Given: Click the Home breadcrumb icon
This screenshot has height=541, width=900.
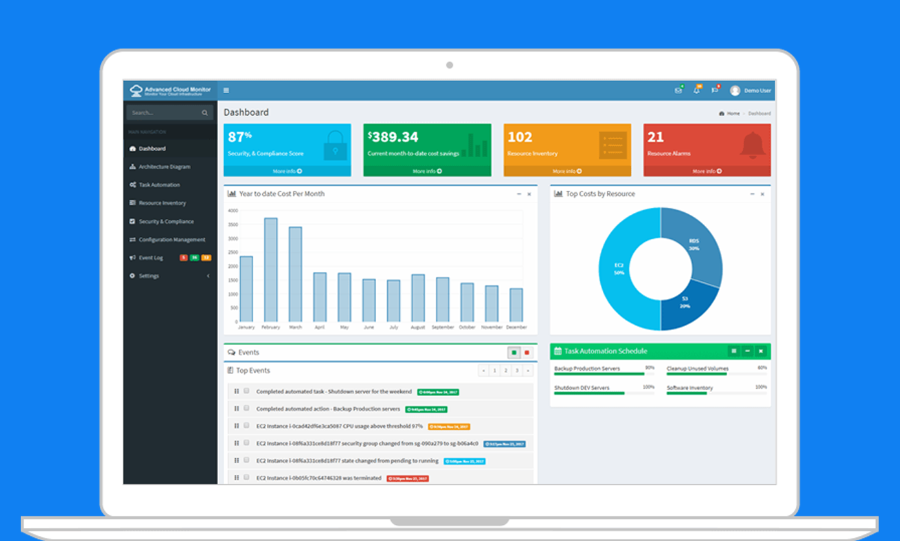Looking at the screenshot, I should (x=722, y=113).
